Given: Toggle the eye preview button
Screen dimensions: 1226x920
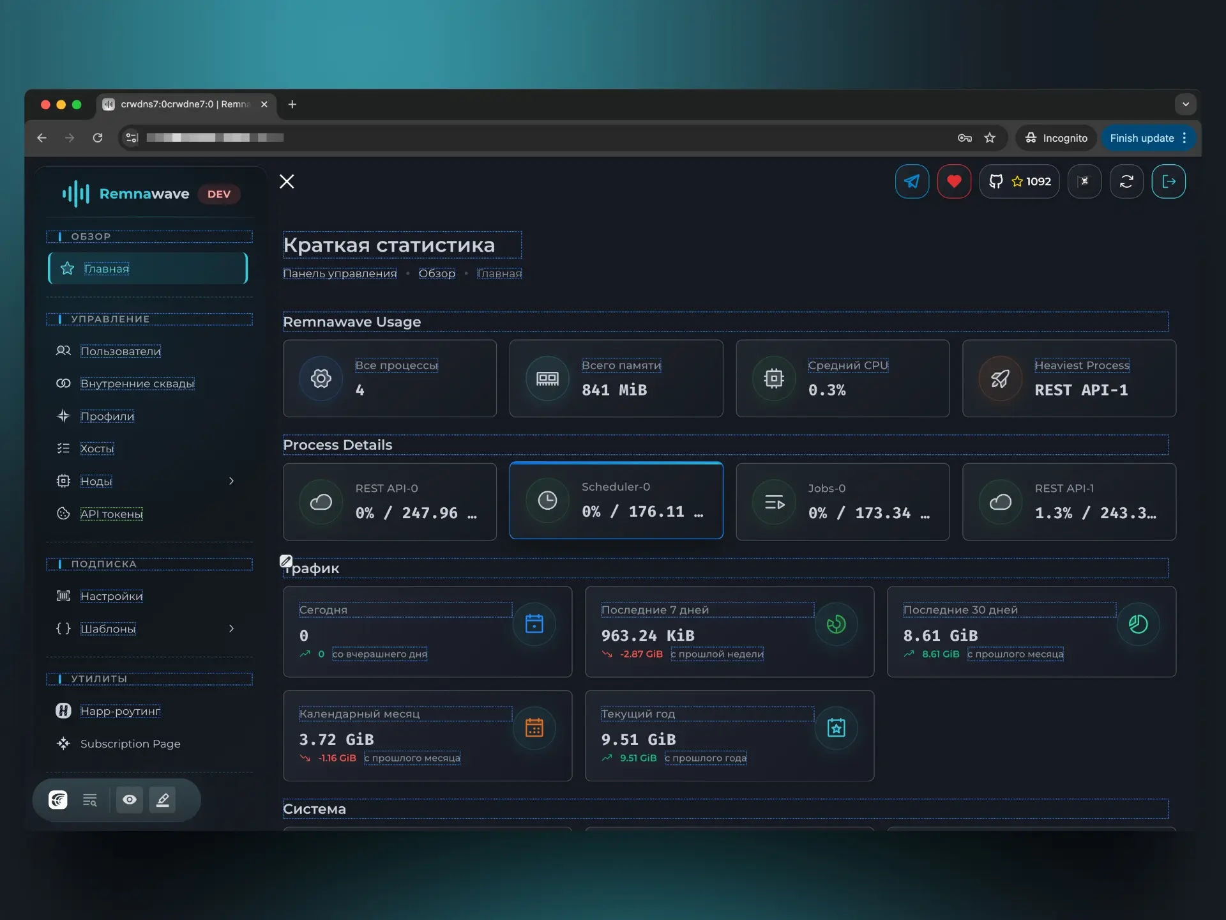Looking at the screenshot, I should click(x=130, y=800).
